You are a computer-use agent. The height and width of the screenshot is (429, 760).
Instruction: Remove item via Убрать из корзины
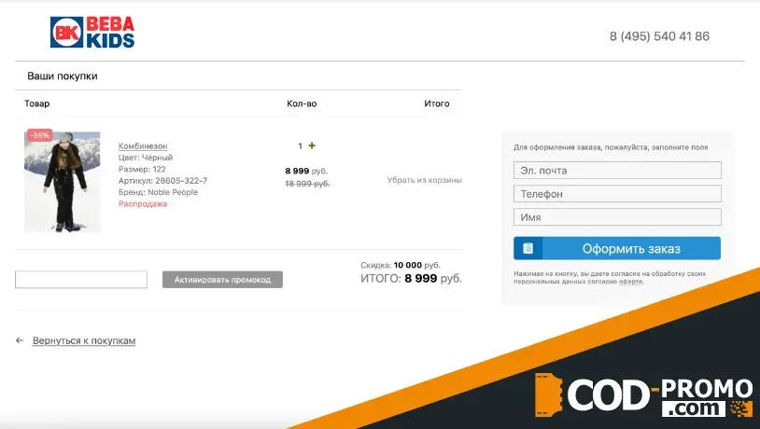pos(425,180)
